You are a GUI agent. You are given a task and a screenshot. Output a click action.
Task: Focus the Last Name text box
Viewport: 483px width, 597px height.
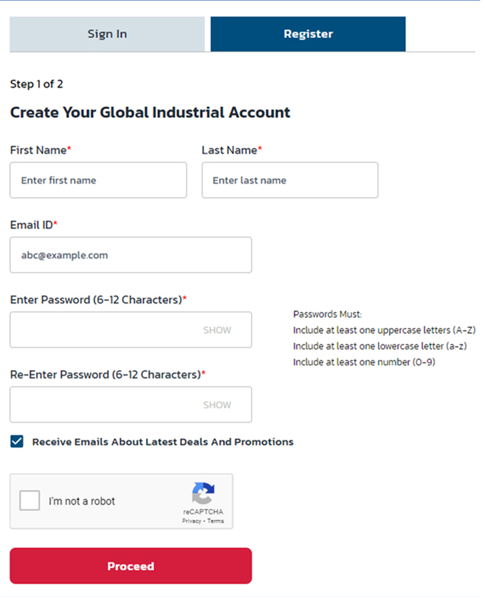coord(290,180)
